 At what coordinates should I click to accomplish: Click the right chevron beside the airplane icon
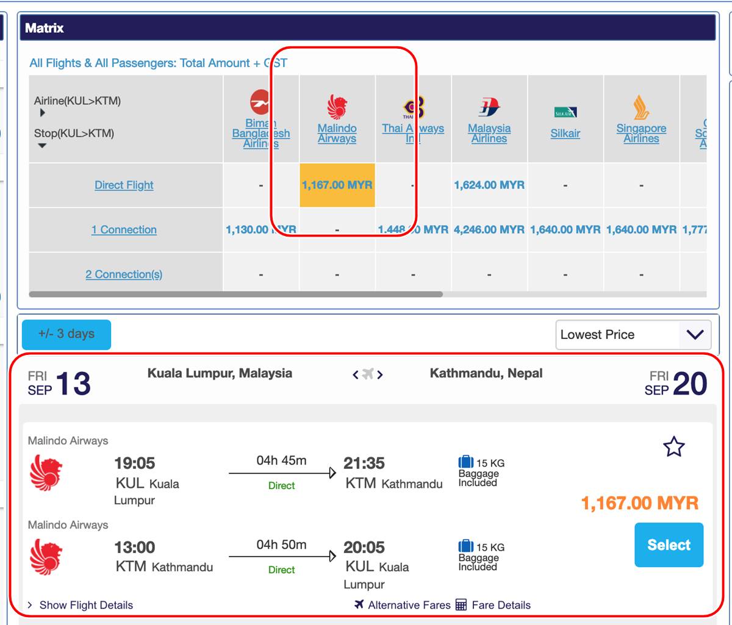point(379,375)
